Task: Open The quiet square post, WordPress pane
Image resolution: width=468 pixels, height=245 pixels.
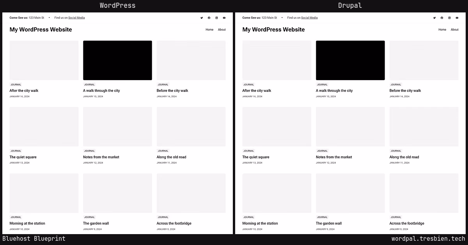Action: point(23,157)
